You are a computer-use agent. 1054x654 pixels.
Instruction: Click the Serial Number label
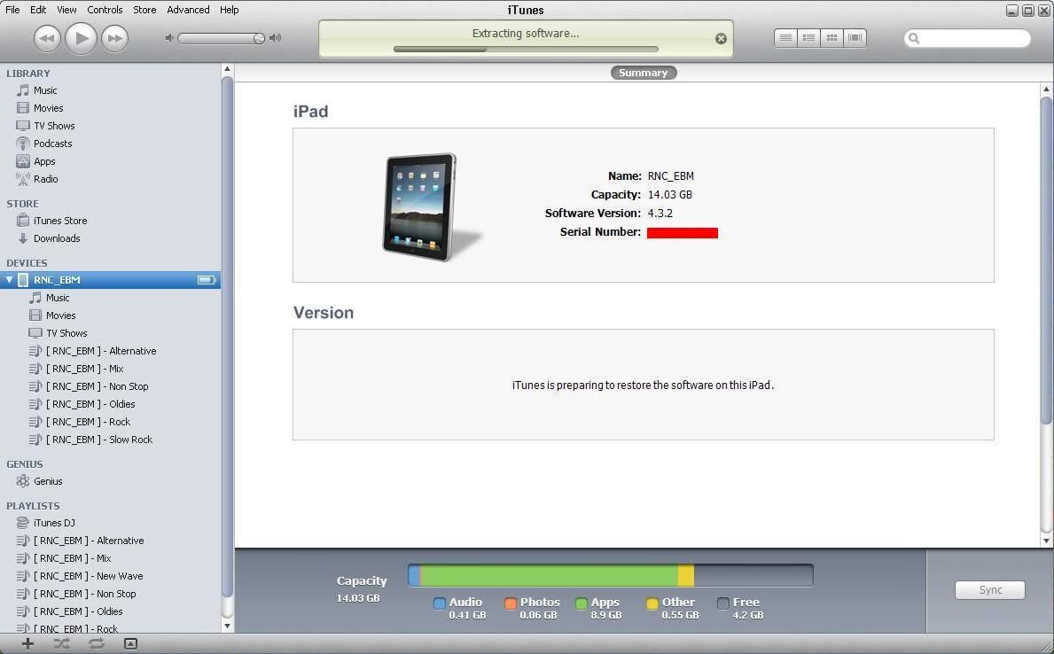click(600, 232)
